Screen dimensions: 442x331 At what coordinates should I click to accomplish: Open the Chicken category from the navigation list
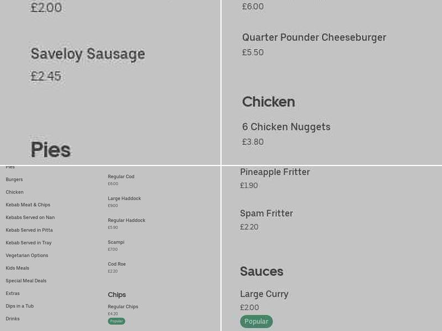tap(14, 192)
